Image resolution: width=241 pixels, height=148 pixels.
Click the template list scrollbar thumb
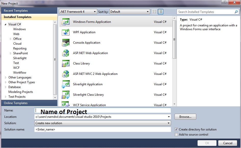pyautogui.click(x=174, y=39)
